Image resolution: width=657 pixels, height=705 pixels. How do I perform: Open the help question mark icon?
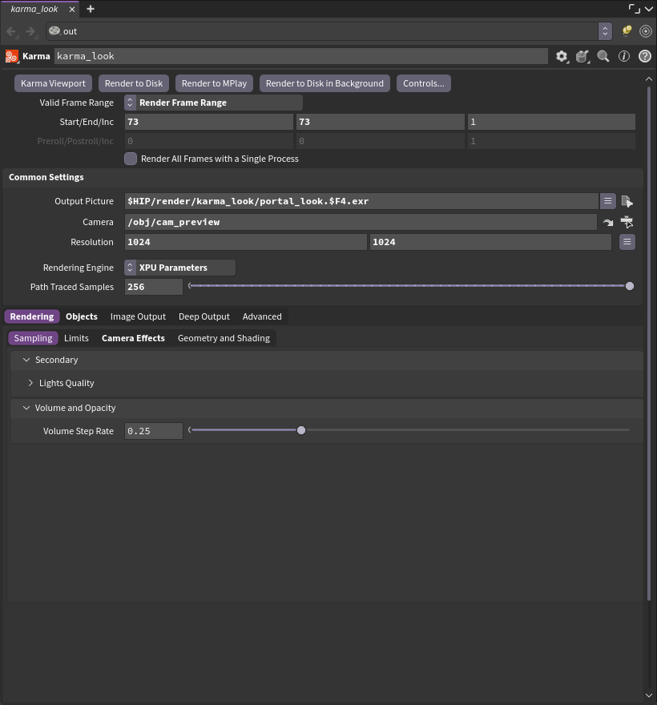(x=645, y=56)
